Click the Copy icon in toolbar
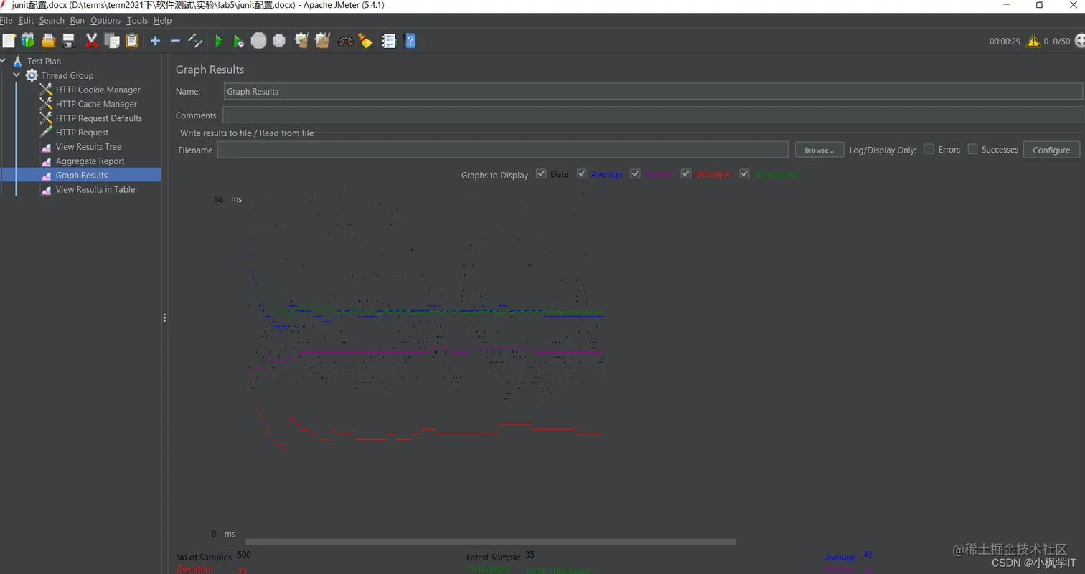Image resolution: width=1085 pixels, height=574 pixels. 112,41
